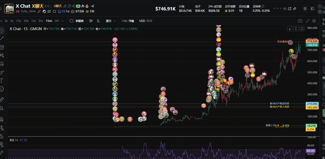Open chart settings gear
The width and height of the screenshot is (325, 159).
coord(314,21)
